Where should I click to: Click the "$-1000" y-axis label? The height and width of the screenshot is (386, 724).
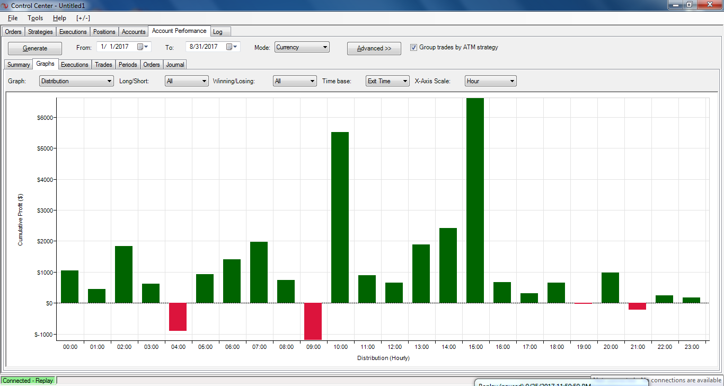pos(43,335)
